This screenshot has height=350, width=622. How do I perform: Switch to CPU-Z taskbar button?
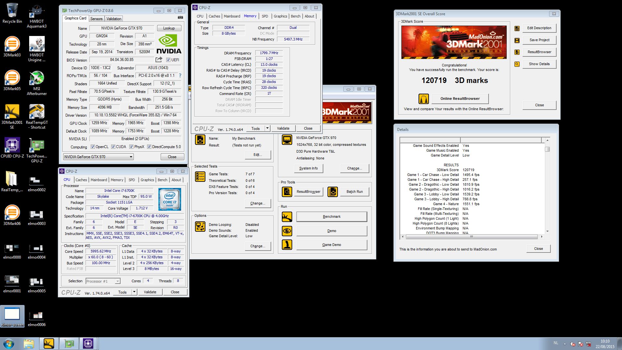pos(88,344)
